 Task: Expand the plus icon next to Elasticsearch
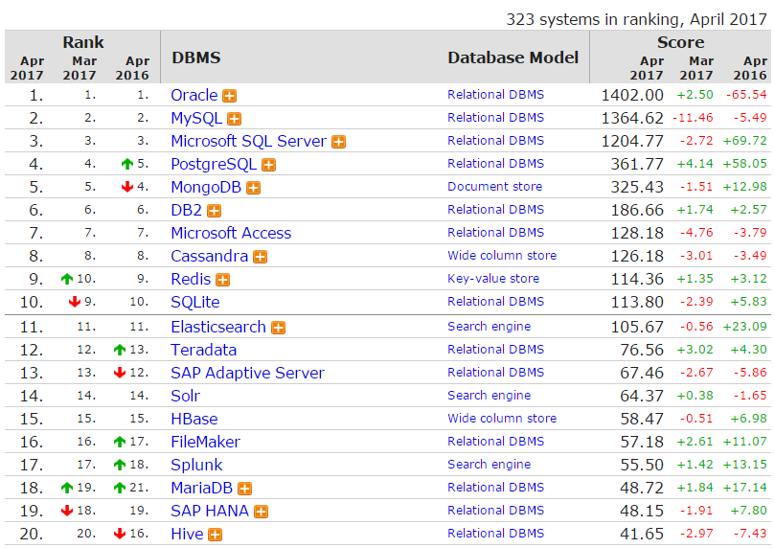click(x=278, y=328)
